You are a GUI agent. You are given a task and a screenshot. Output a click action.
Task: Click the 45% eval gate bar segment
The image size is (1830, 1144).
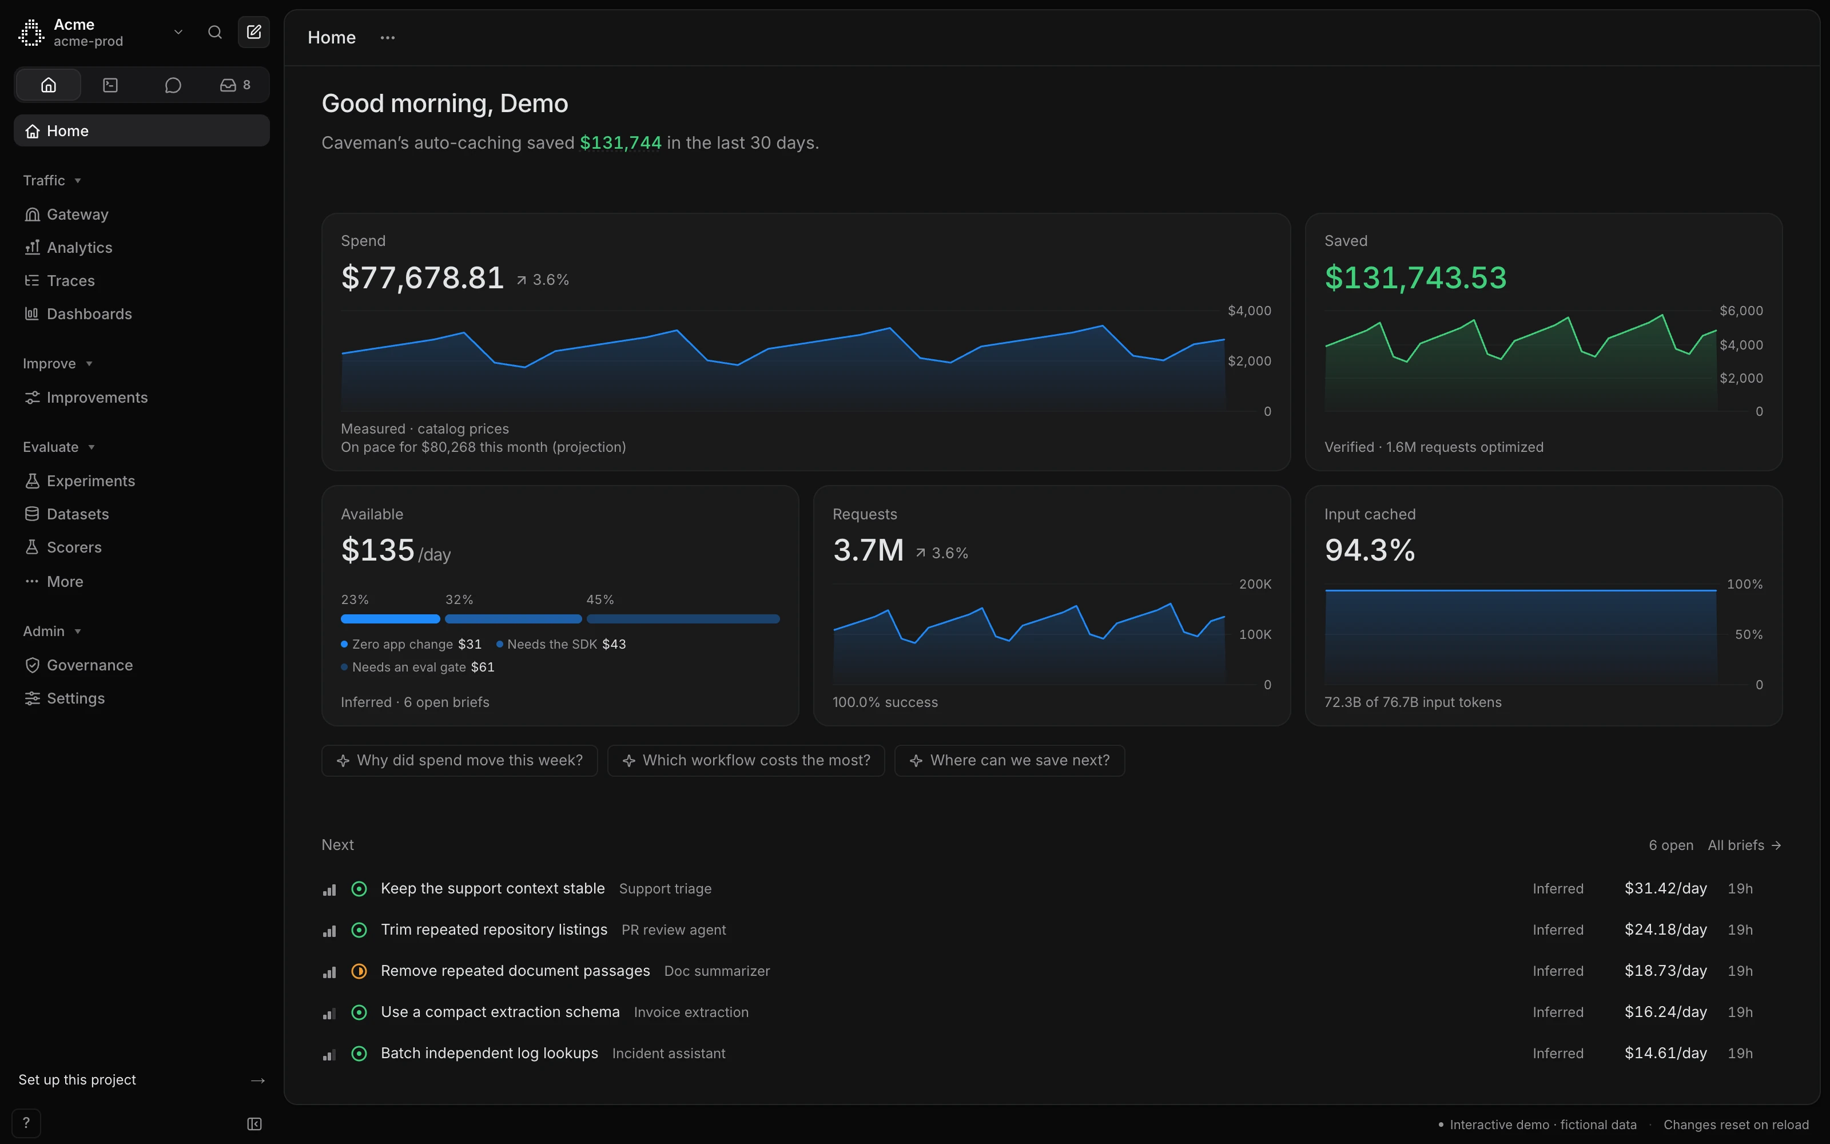click(683, 619)
